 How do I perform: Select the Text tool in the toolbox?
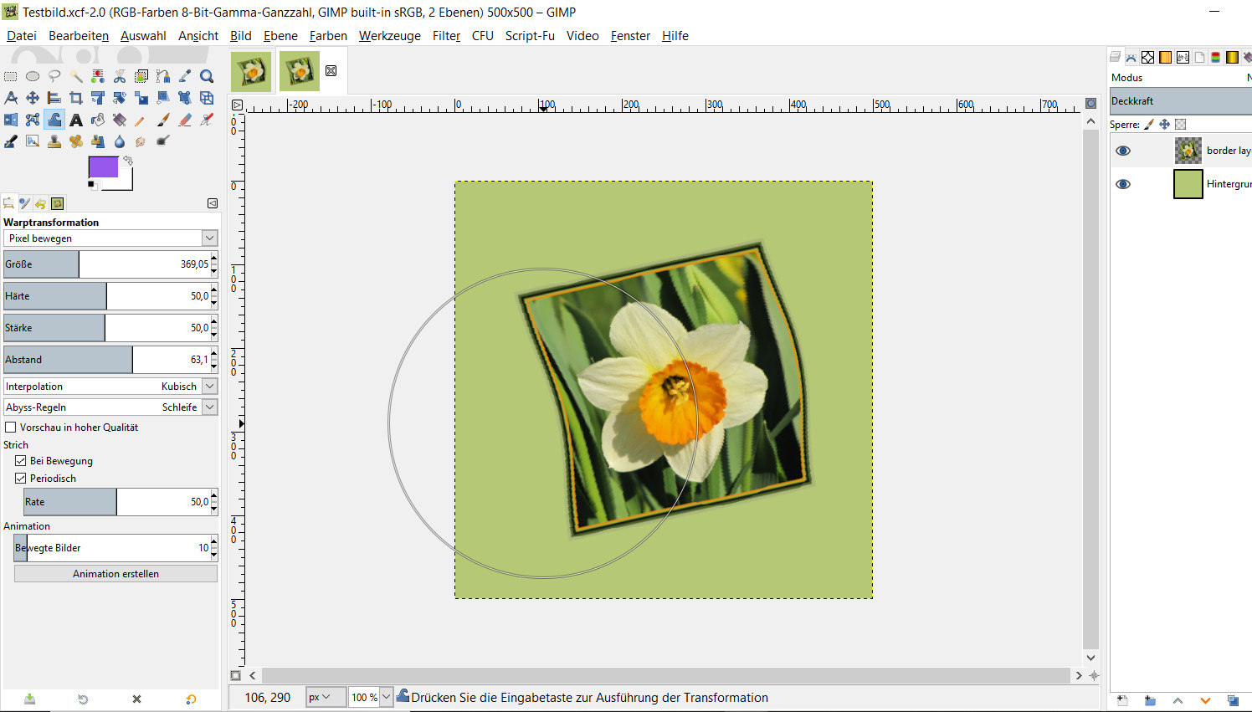point(76,120)
